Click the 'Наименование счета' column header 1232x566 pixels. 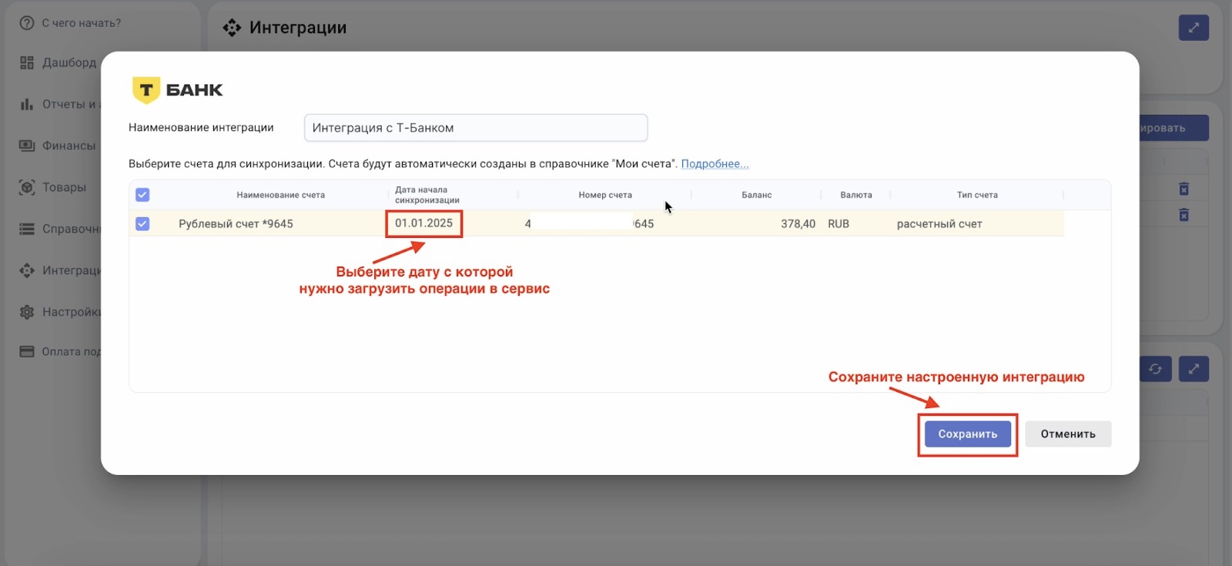[x=281, y=195]
